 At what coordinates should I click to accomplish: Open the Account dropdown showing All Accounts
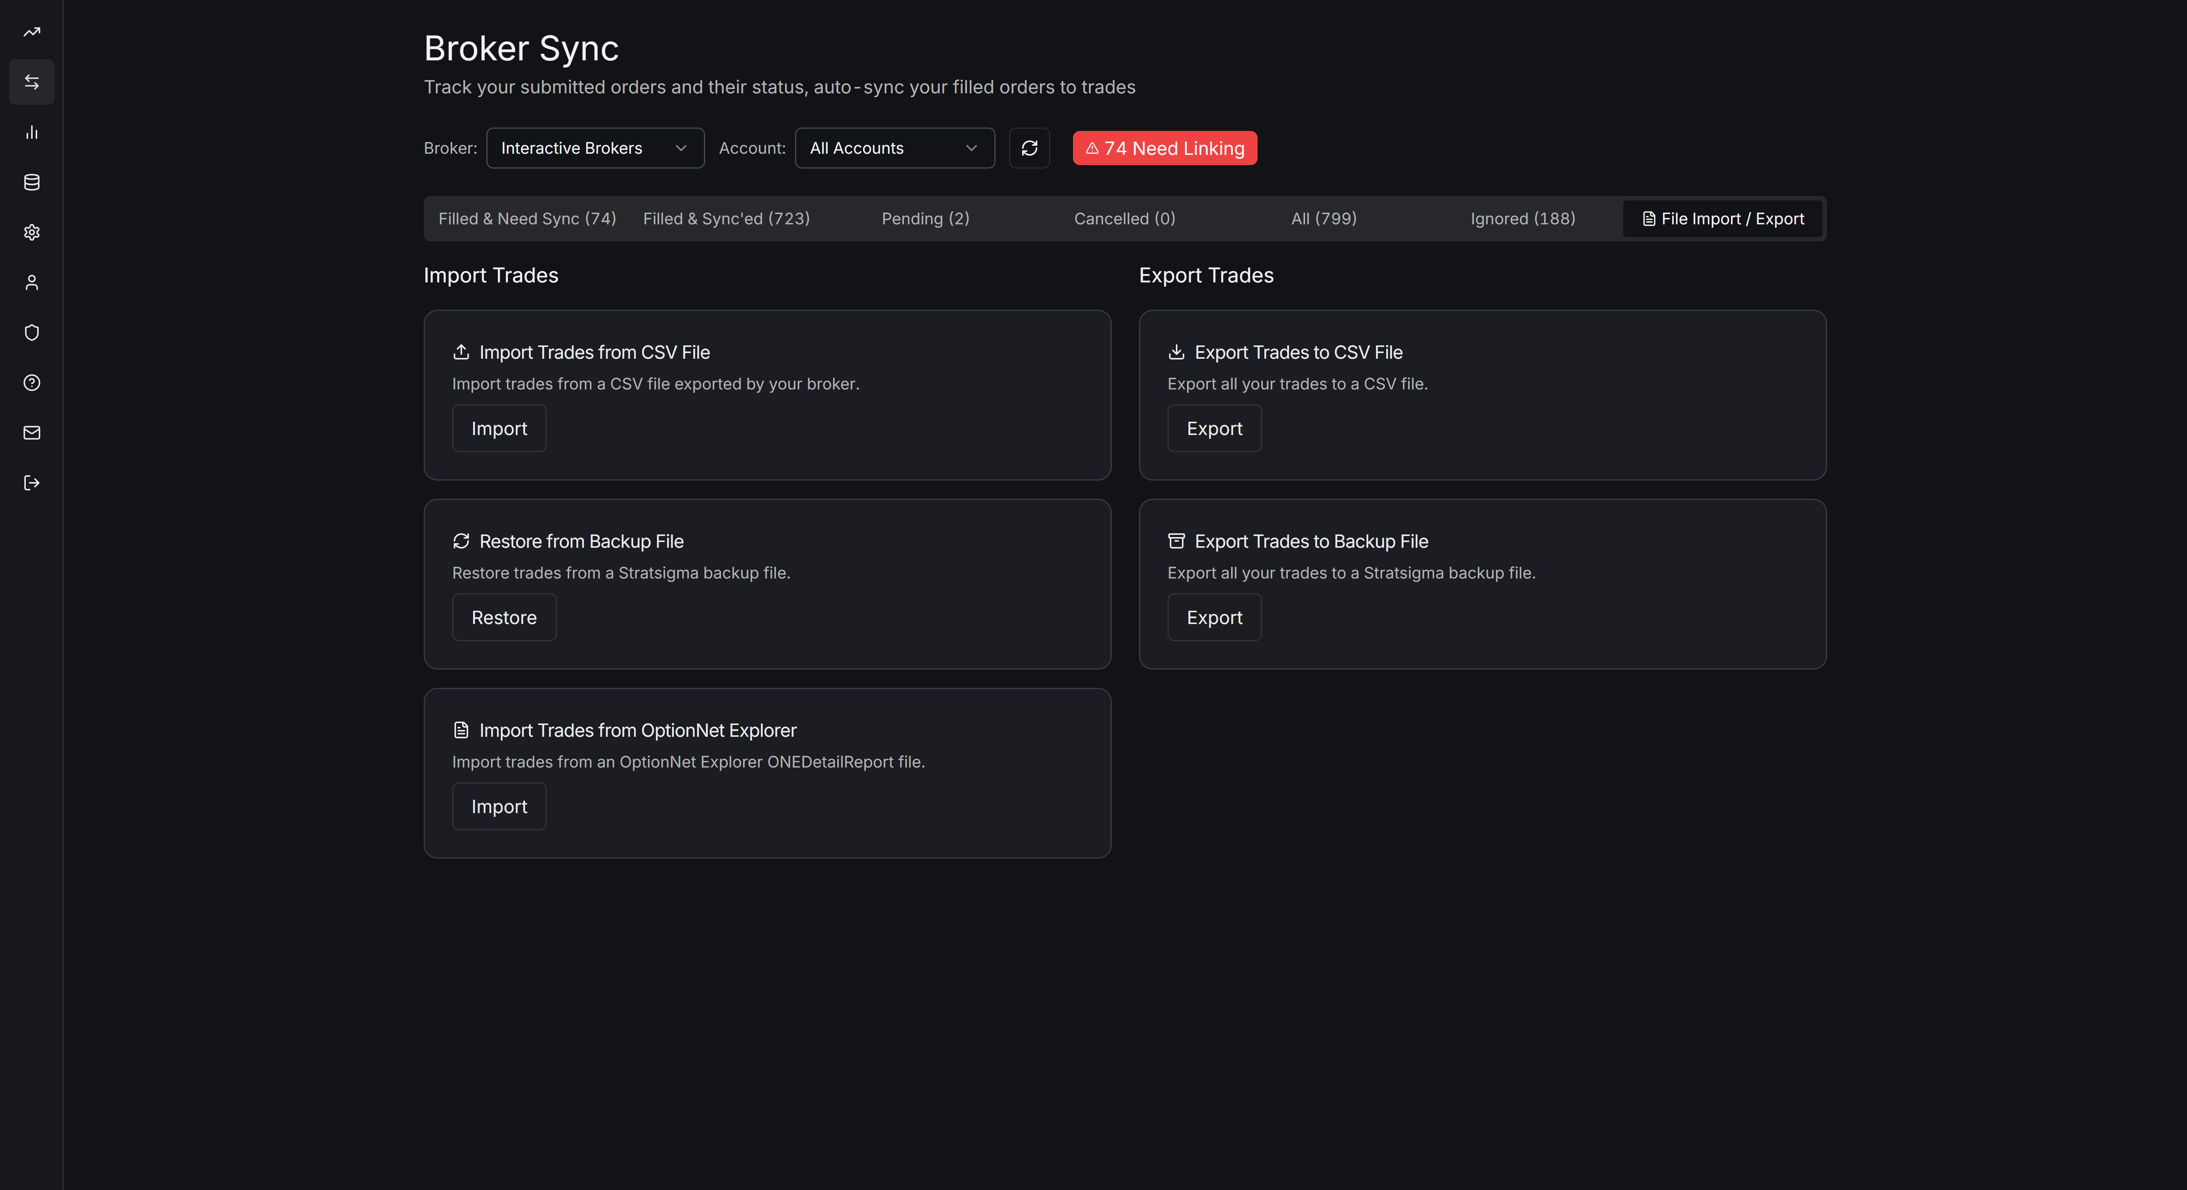click(895, 148)
